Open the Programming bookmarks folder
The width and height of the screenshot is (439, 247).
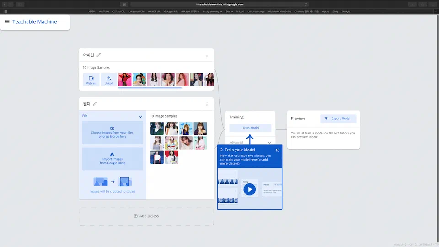212,11
